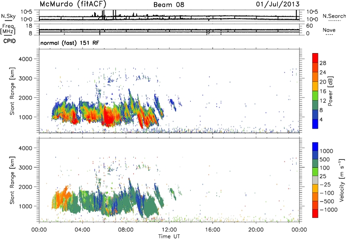This screenshot has height=239, width=346.
Task: Click the '12:00' time axis label
Action: coord(169,230)
